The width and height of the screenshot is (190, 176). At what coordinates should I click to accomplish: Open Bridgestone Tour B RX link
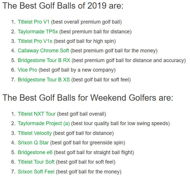coord(44,60)
